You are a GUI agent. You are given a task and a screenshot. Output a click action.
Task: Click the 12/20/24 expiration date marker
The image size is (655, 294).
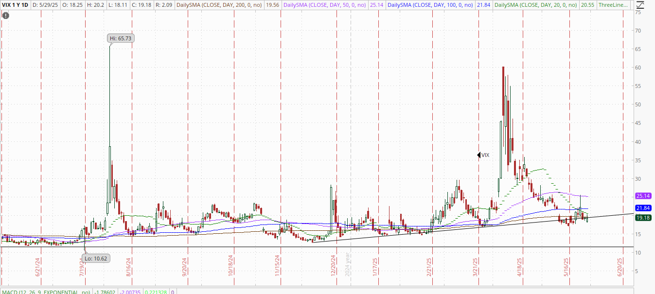[334, 266]
